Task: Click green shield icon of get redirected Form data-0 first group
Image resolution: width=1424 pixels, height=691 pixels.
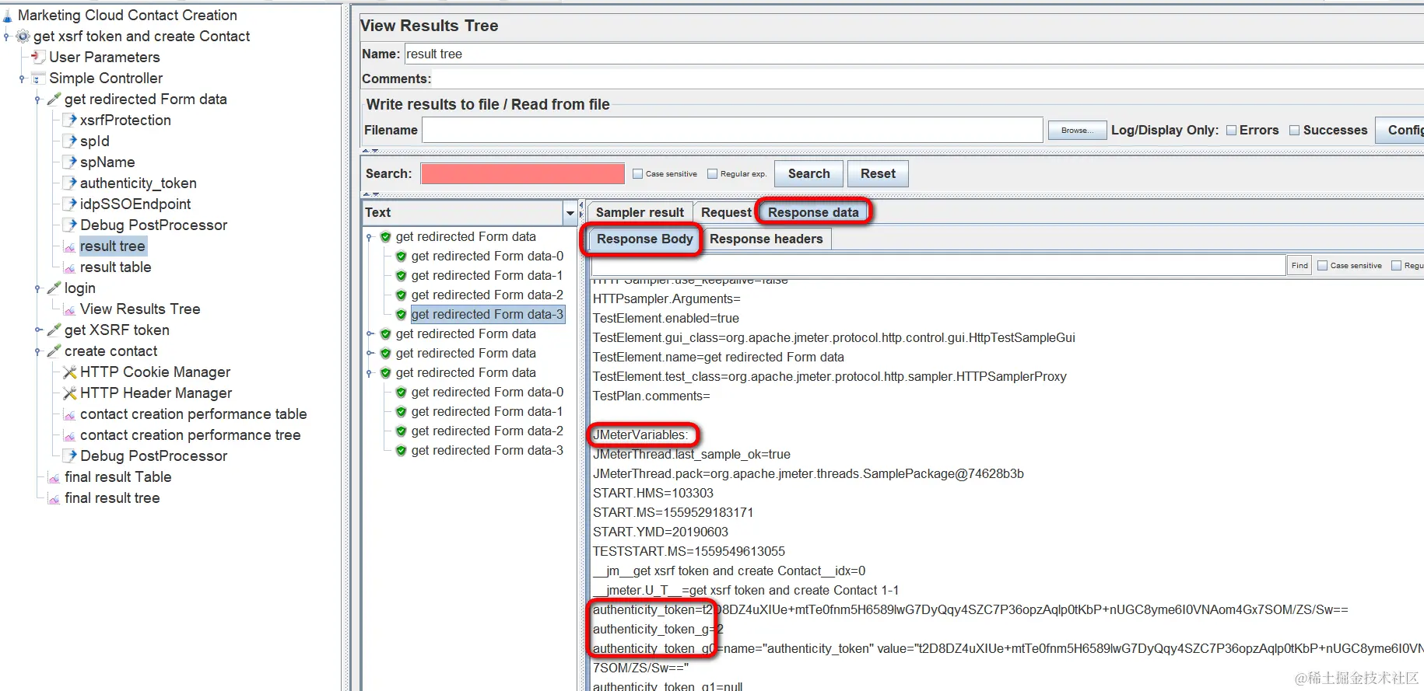Action: coord(402,257)
